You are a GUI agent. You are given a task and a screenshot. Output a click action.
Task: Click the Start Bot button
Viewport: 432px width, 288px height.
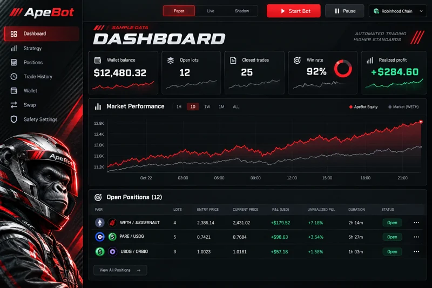coord(293,11)
